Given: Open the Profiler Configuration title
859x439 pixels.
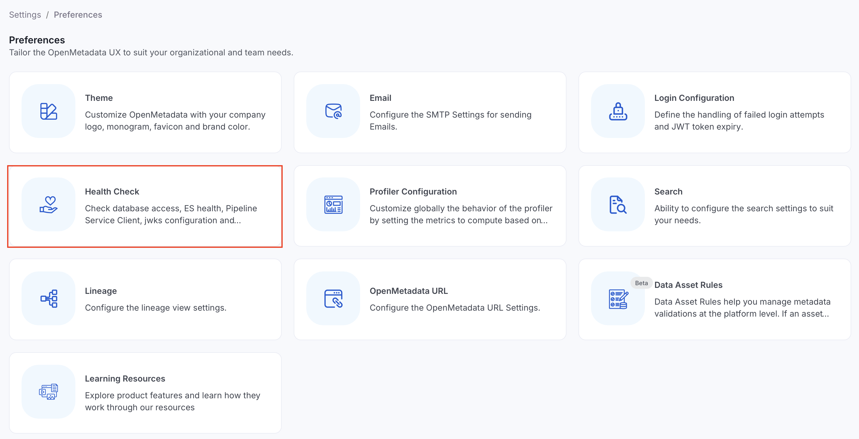Looking at the screenshot, I should pos(413,192).
